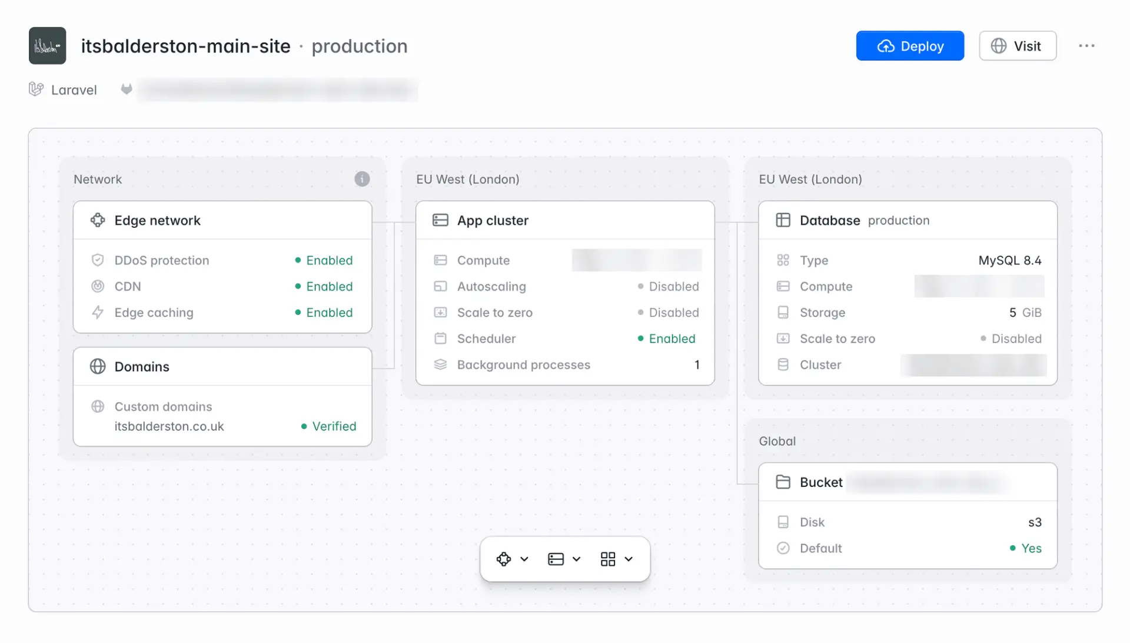Image resolution: width=1130 pixels, height=643 pixels.
Task: Click the Bucket Disk icon
Action: (x=783, y=522)
